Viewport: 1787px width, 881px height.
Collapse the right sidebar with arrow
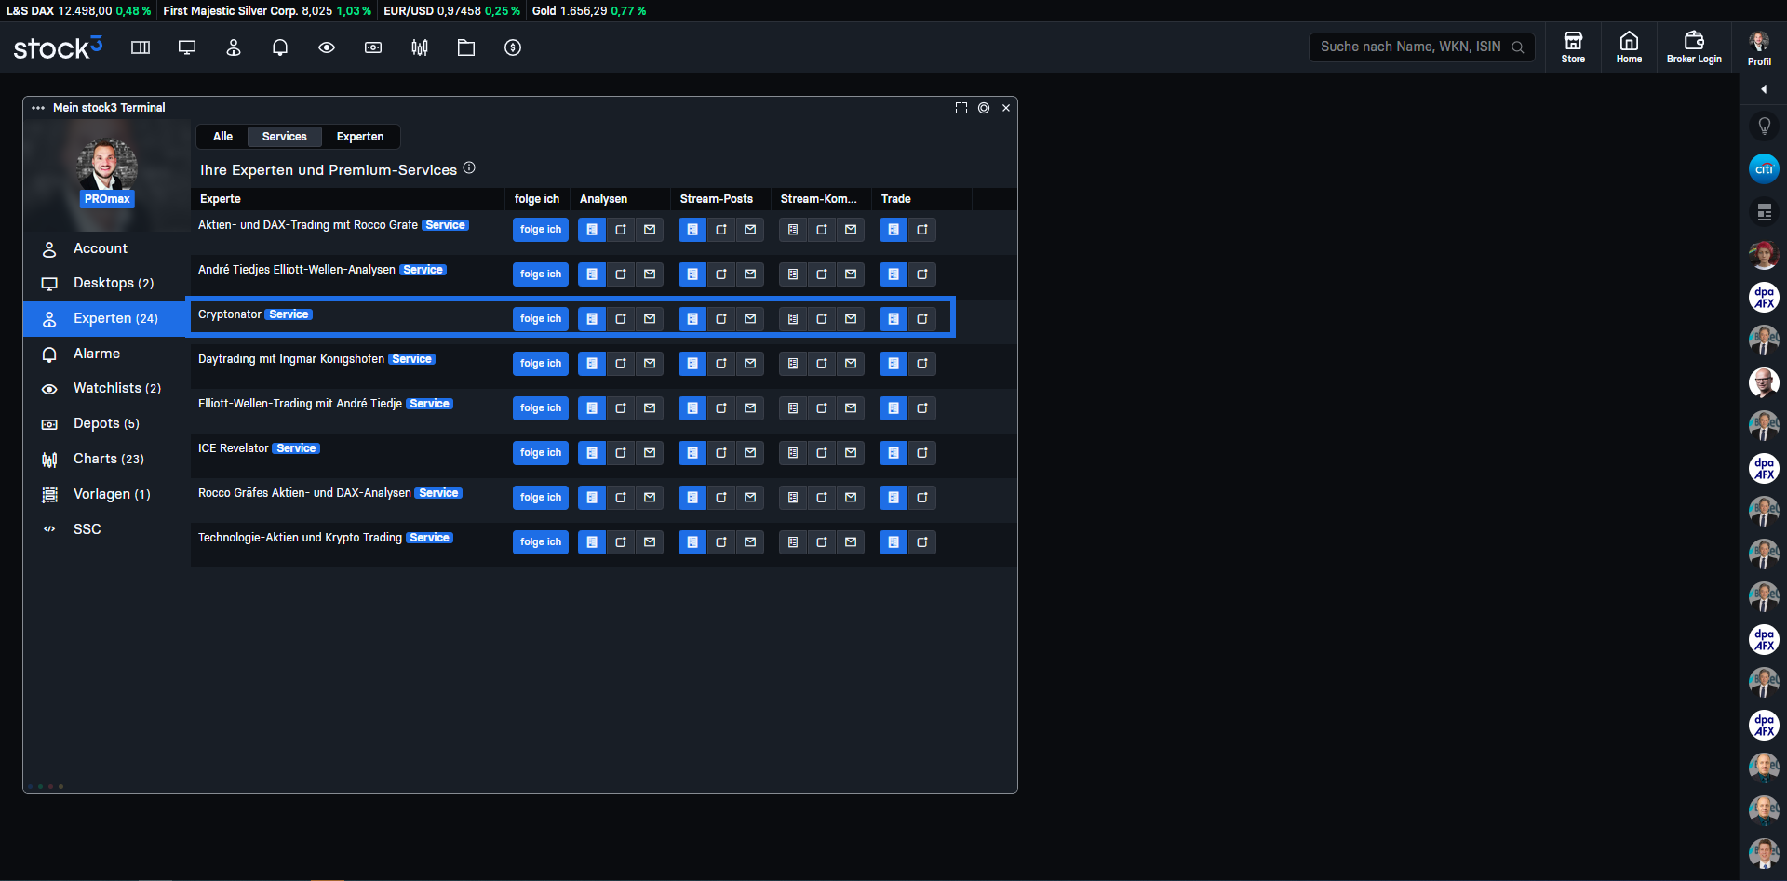pos(1764,89)
